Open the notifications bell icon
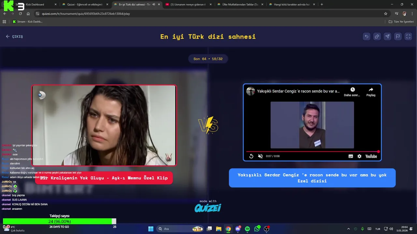This screenshot has width=417, height=234. click(x=411, y=229)
